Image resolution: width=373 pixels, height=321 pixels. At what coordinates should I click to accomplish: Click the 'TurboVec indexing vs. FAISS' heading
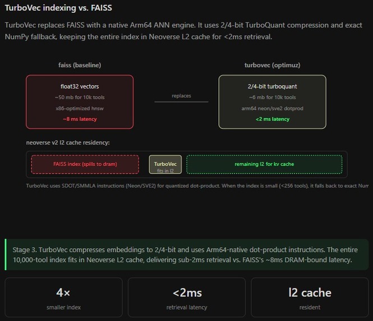point(58,8)
